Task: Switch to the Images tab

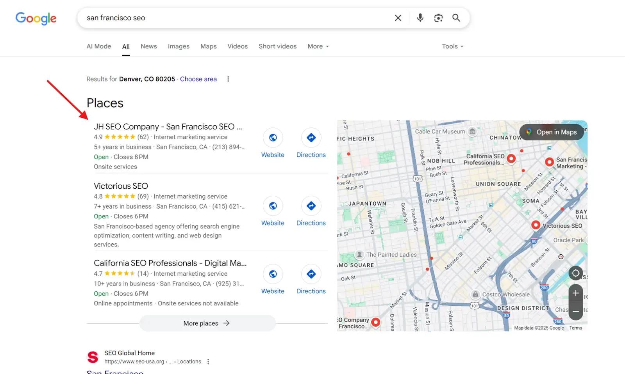Action: pyautogui.click(x=179, y=46)
